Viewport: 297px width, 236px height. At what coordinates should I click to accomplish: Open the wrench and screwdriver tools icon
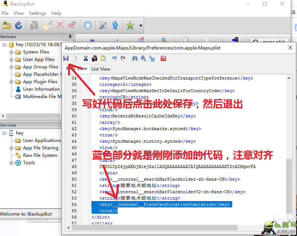pyautogui.click(x=103, y=25)
